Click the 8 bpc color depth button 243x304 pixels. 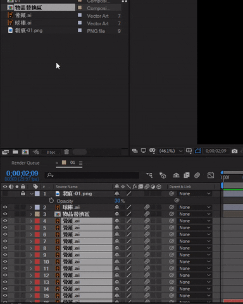point(51,152)
